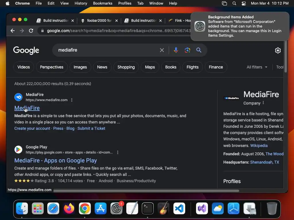This screenshot has height=220, width=294.
Task: Open Terminal from the Dock
Action: coord(148,209)
